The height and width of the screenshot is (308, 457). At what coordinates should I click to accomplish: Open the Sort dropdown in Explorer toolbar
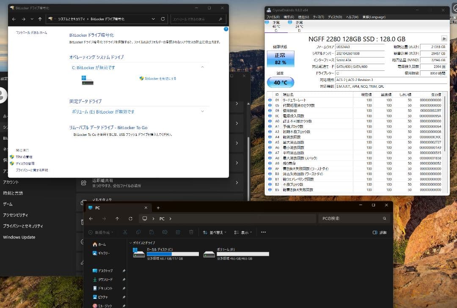pos(215,232)
